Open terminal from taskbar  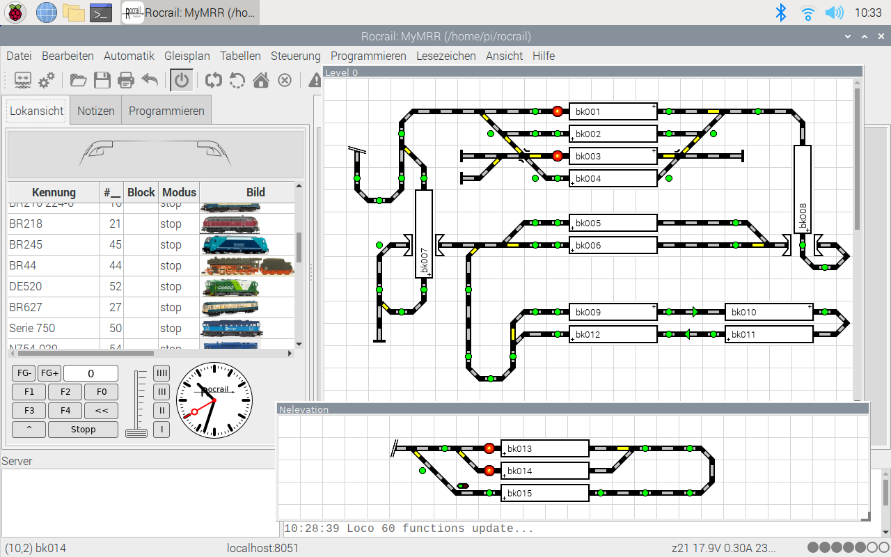click(x=102, y=13)
